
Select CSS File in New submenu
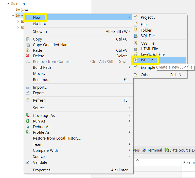click(160, 43)
